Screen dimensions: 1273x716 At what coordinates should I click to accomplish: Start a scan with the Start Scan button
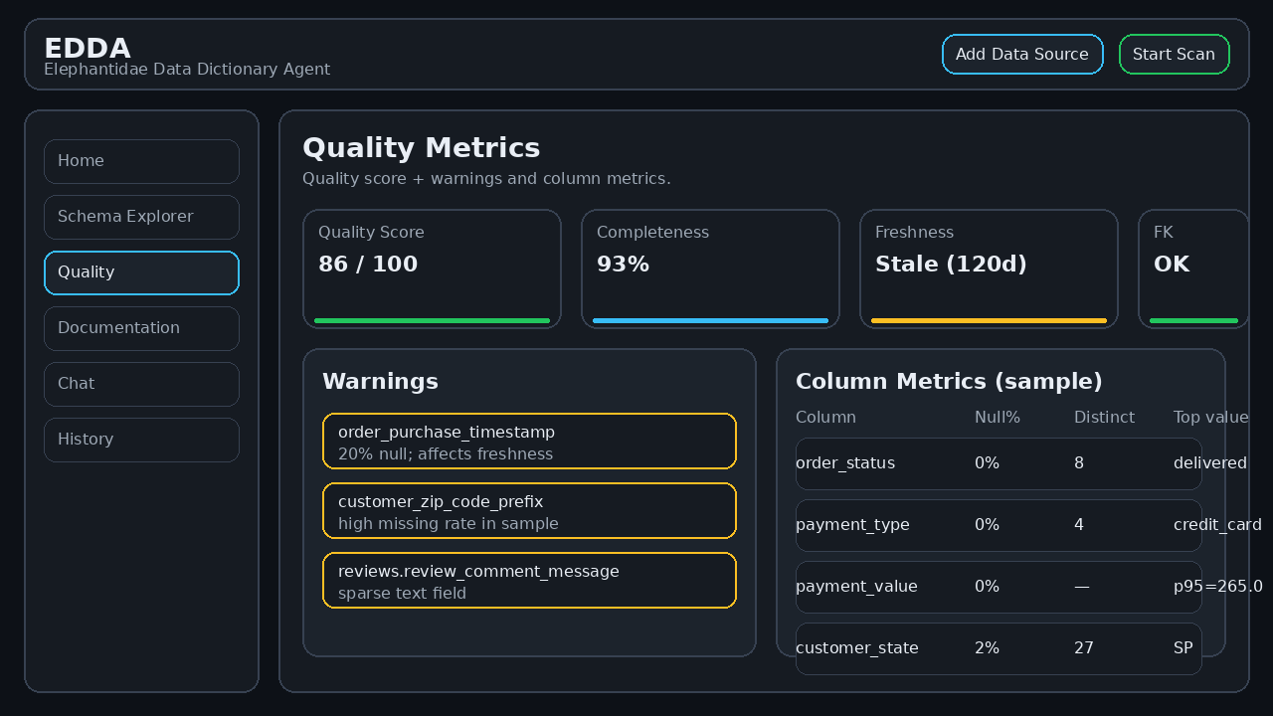1175,54
